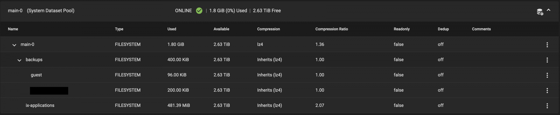Click the Compression Ratio column header
Screen dimensions: 560x115
(x=332, y=29)
